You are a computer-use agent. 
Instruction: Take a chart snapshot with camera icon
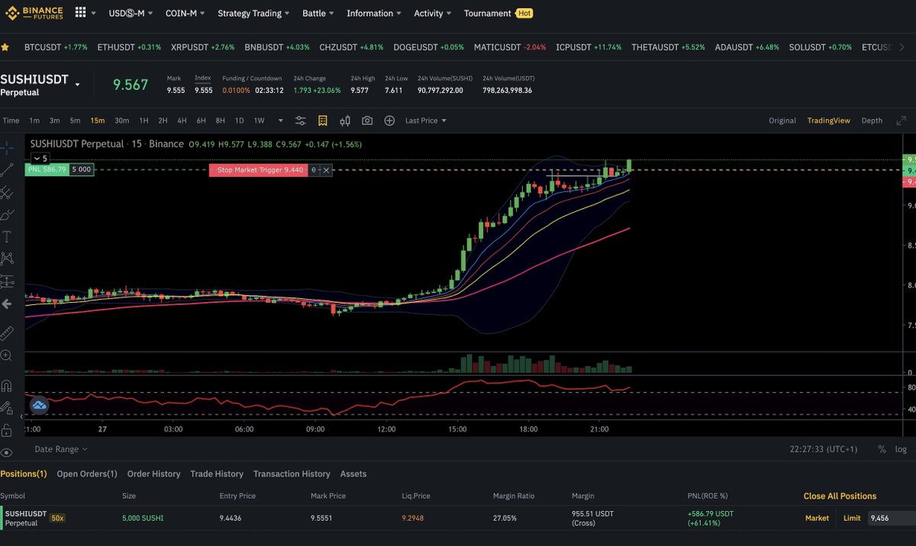(x=367, y=120)
